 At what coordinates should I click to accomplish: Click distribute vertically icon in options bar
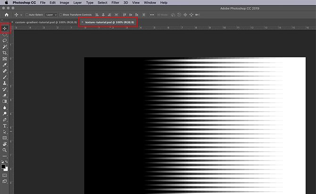click(x=116, y=15)
